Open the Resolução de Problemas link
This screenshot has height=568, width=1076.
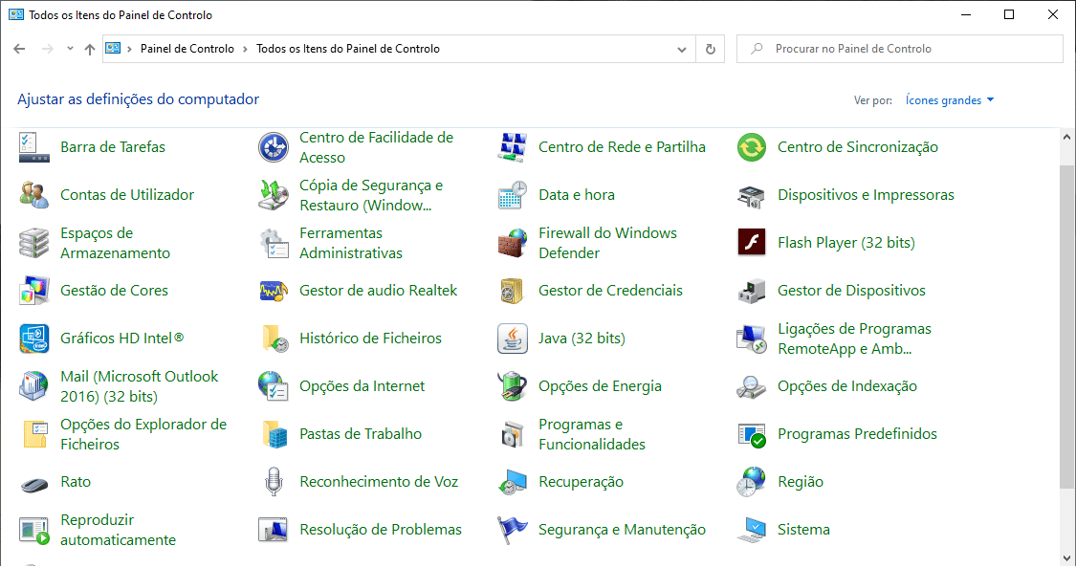click(x=380, y=530)
